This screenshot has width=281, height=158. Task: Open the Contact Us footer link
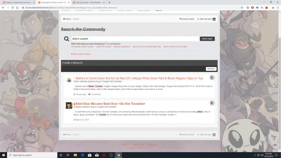(x=152, y=145)
